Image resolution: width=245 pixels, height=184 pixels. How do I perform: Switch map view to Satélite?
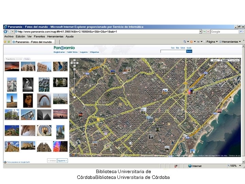225,60
